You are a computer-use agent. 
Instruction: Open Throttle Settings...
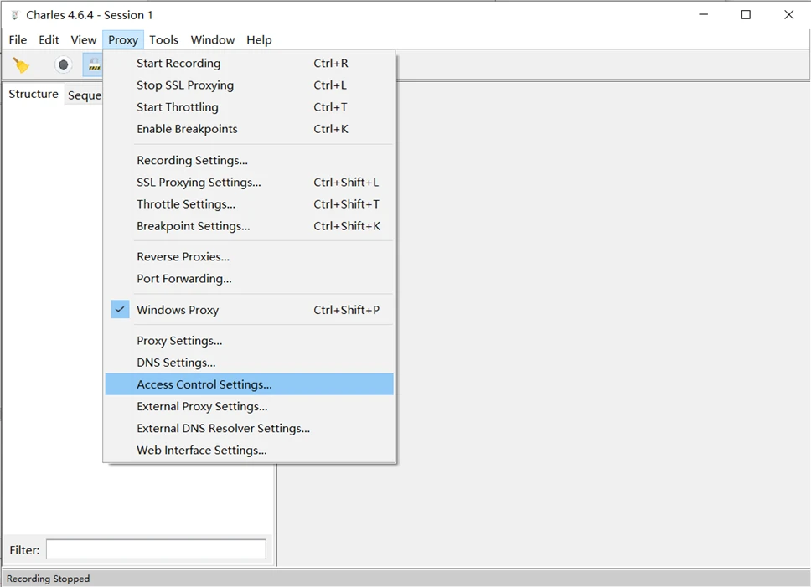[250, 204]
